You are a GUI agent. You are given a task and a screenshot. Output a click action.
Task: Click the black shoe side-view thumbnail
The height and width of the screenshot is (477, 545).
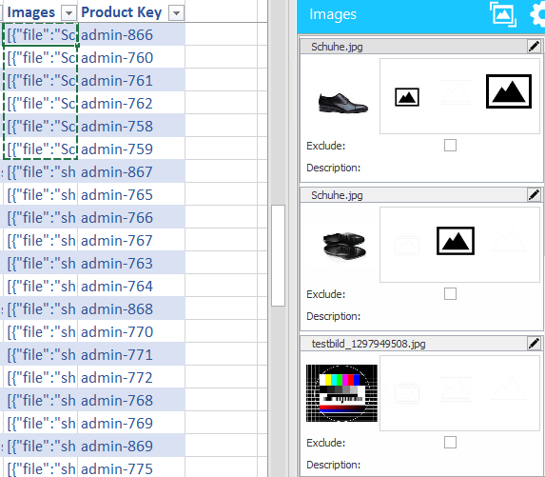343,102
